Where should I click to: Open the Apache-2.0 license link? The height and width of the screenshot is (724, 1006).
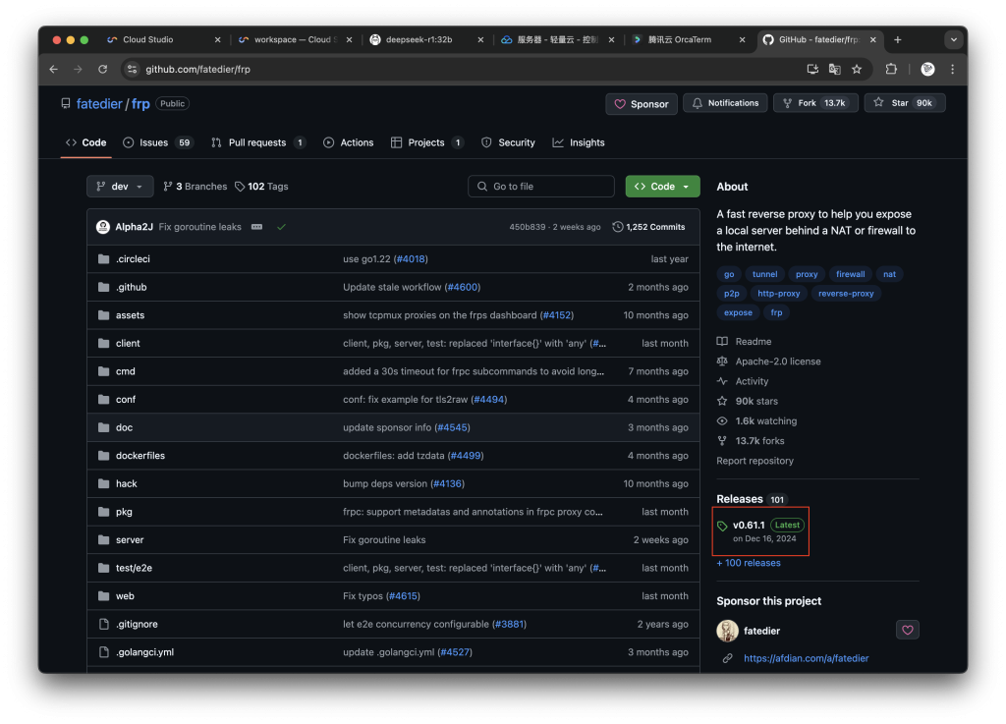pyautogui.click(x=768, y=362)
